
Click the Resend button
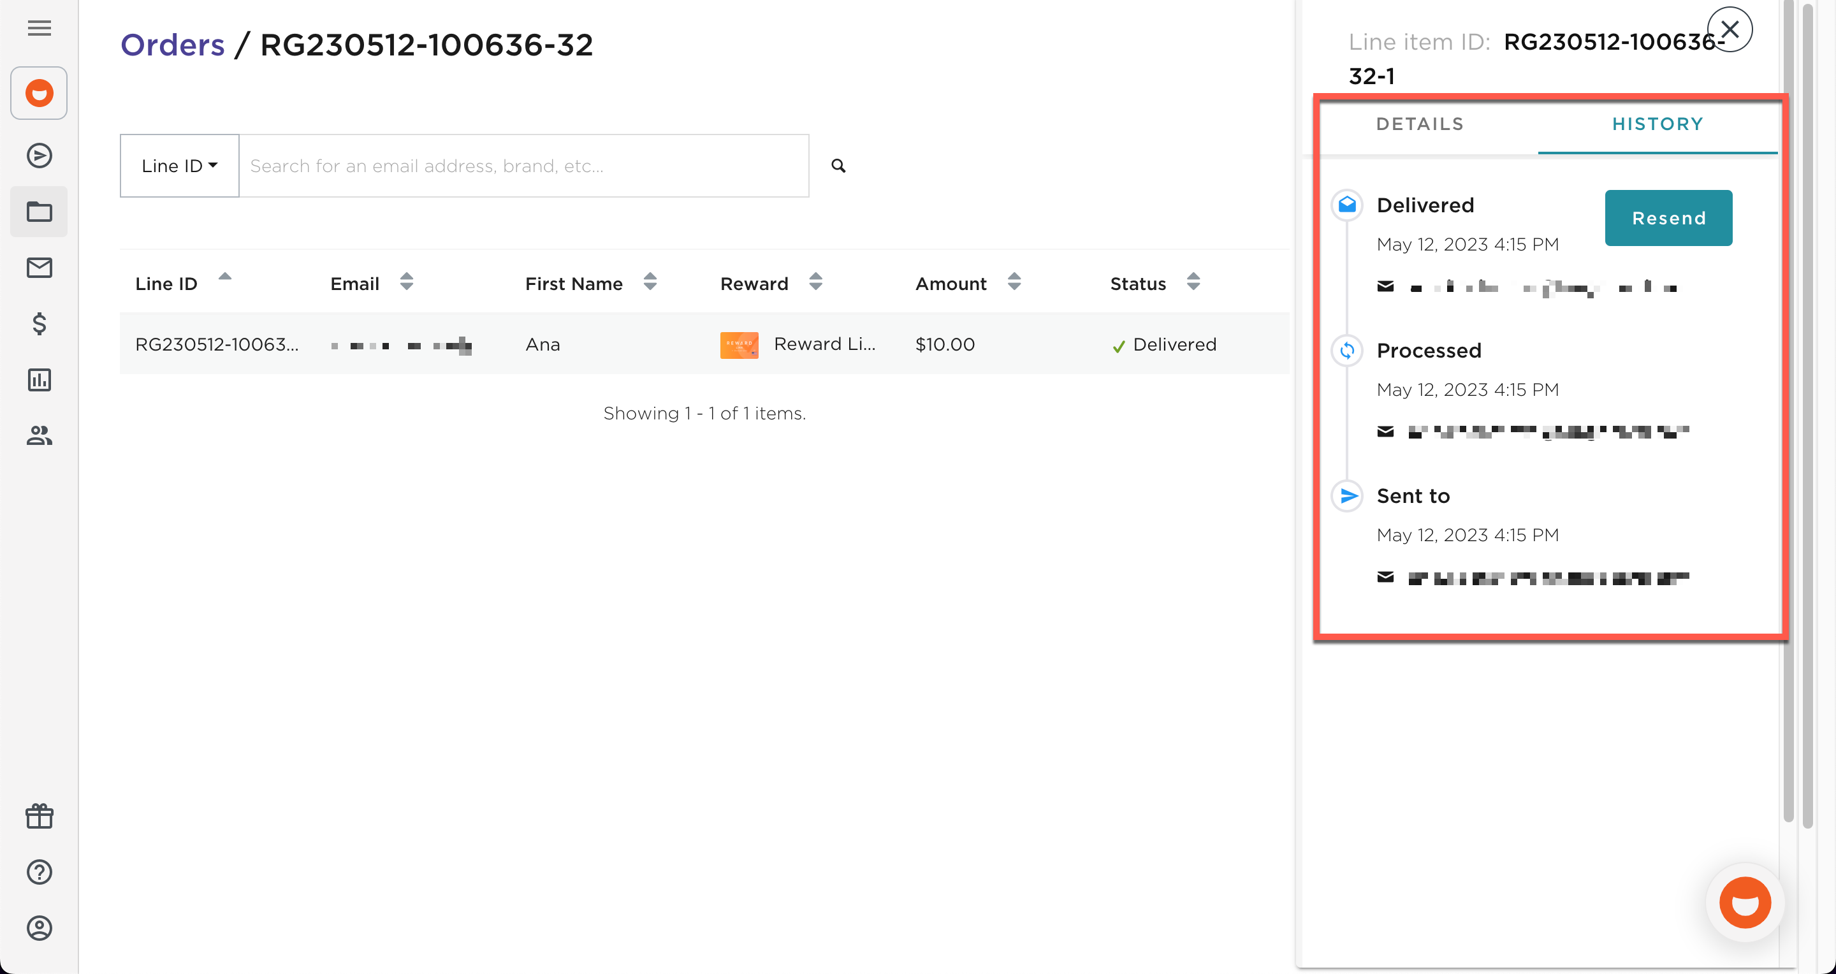[x=1668, y=218]
